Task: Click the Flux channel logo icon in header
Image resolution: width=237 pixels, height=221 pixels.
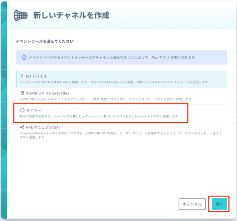Action: (21, 15)
